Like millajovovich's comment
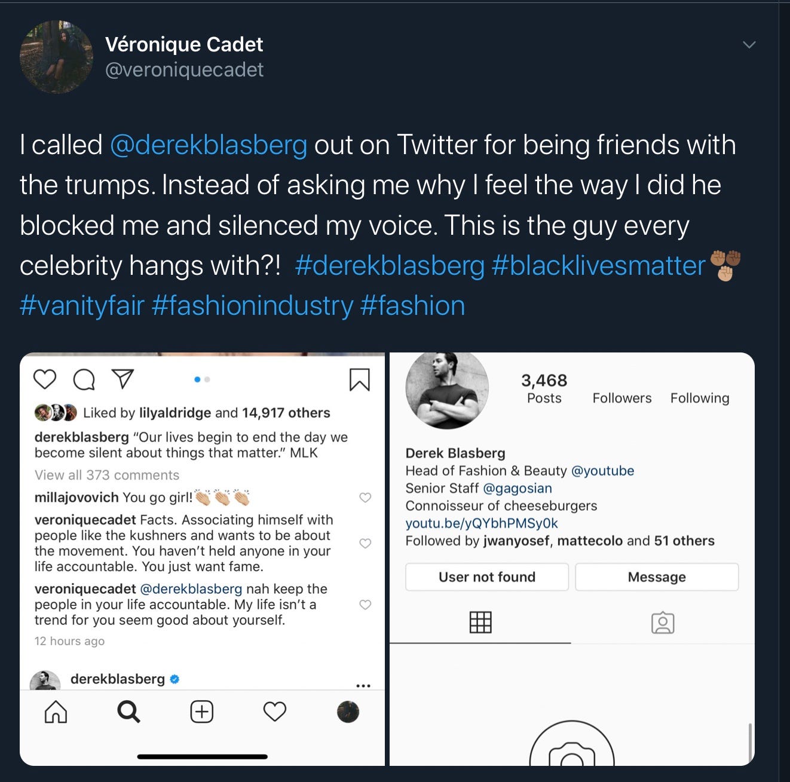This screenshot has height=782, width=790. tap(365, 498)
